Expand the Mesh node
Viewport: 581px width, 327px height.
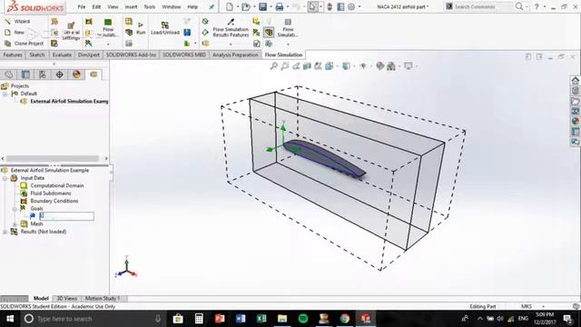[x=15, y=224]
